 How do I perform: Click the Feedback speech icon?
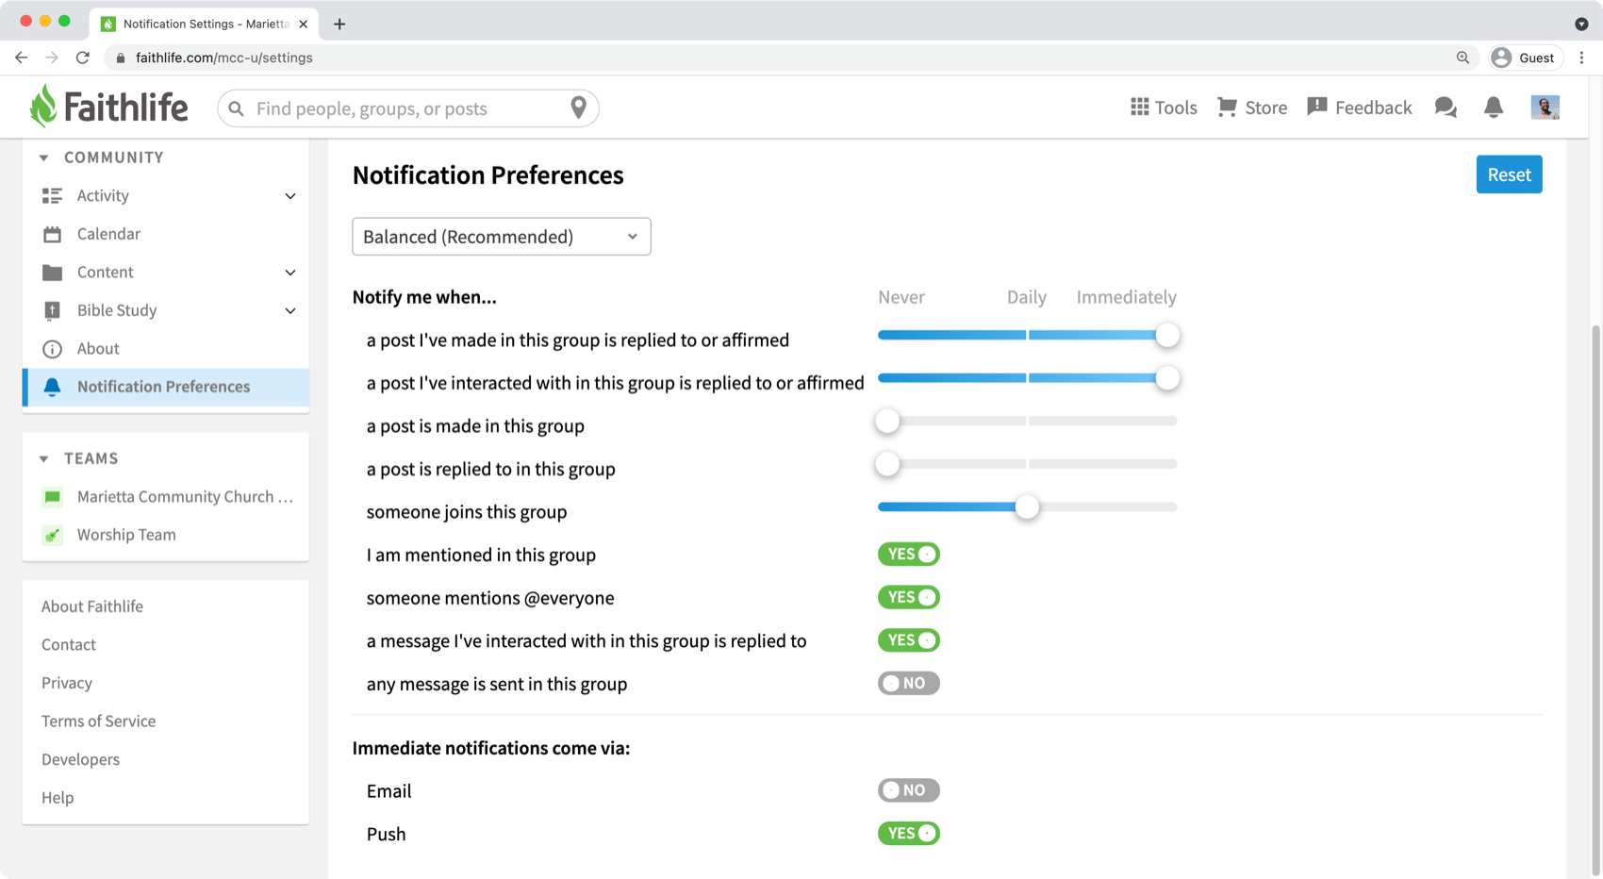click(1317, 107)
